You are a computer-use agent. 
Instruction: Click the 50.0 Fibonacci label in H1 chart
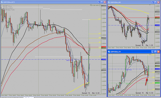154,77
